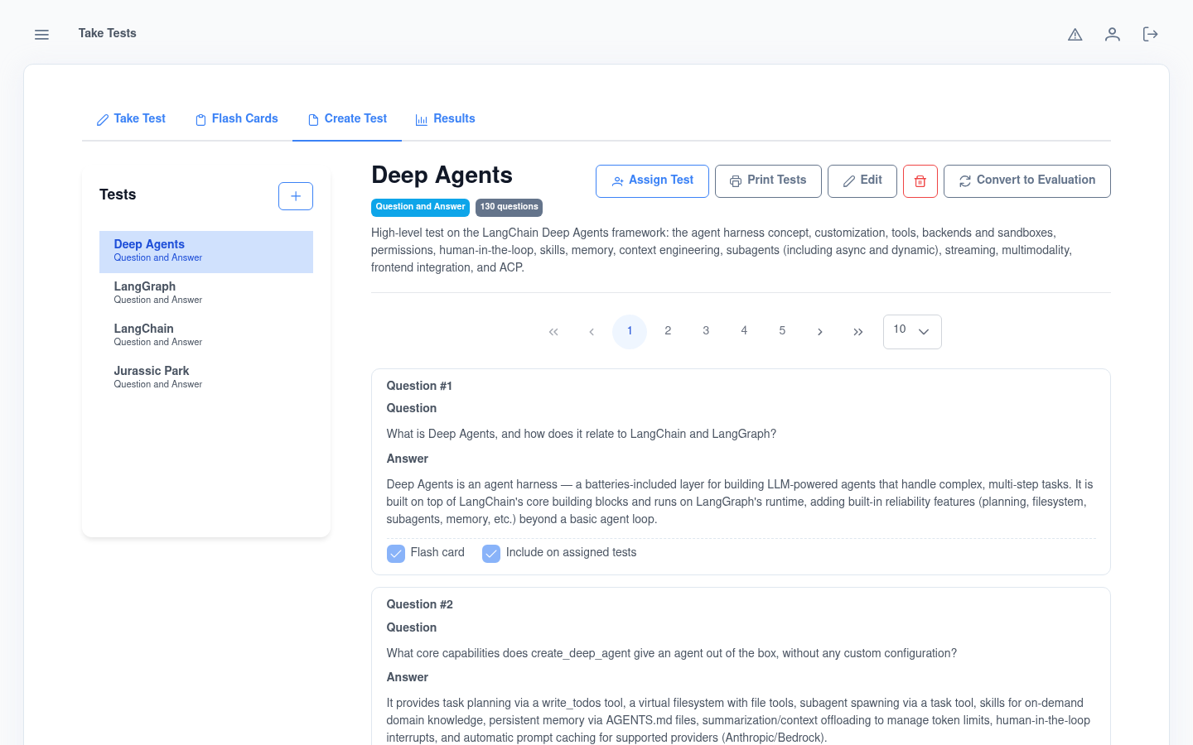The height and width of the screenshot is (745, 1193).
Task: Click the warning triangle alert icon
Action: (1075, 34)
